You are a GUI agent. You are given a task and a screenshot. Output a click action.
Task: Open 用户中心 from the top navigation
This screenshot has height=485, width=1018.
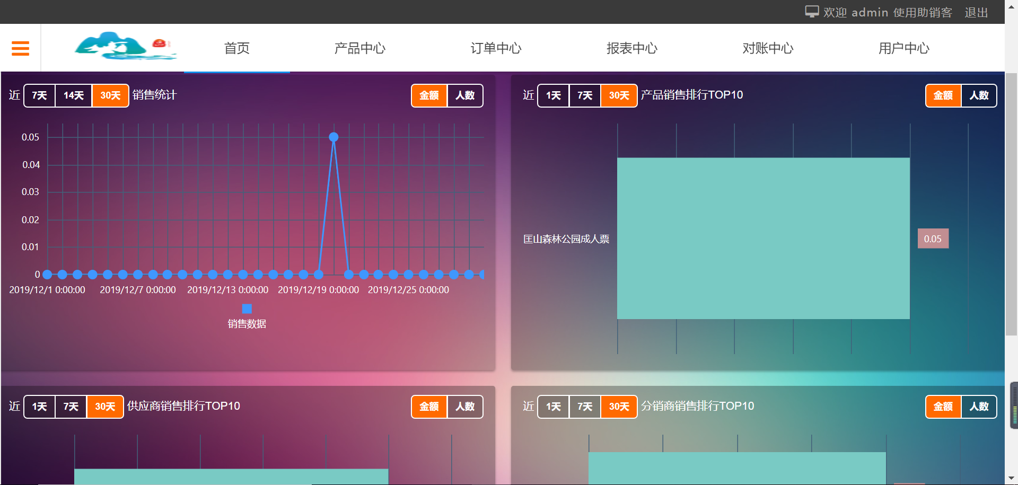pos(903,48)
